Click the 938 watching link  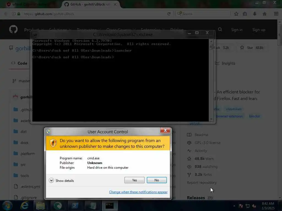coord(206,167)
